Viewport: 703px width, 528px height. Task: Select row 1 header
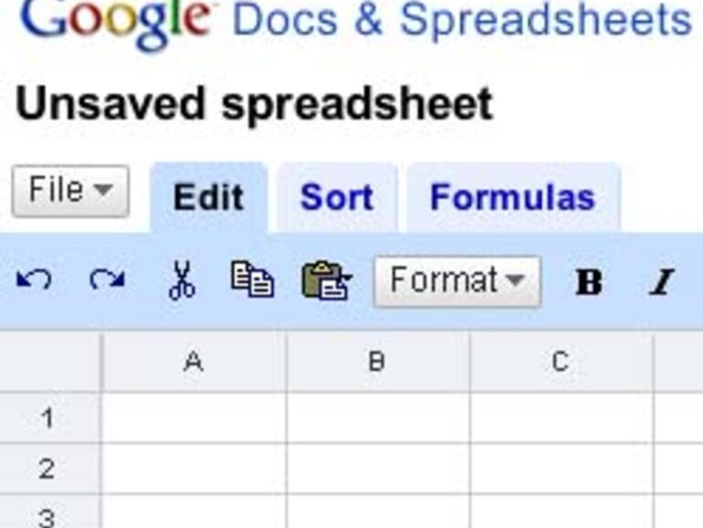[49, 418]
